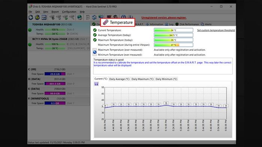Viewport: 262px width, 147px height.
Task: Click the information 'i' toolbar icon
Action: pyautogui.click(x=130, y=17)
